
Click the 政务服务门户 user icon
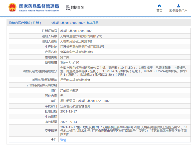179,6
